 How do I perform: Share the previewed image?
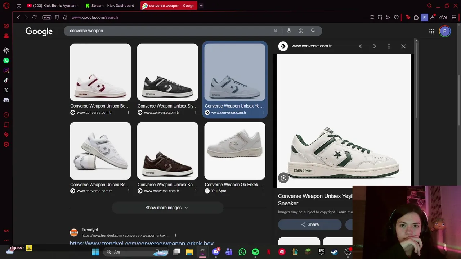[x=310, y=224]
